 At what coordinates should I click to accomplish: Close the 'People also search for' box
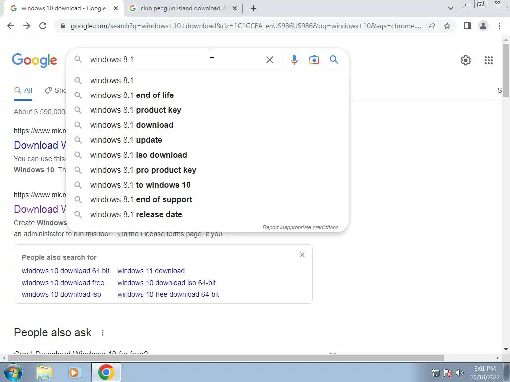302,255
